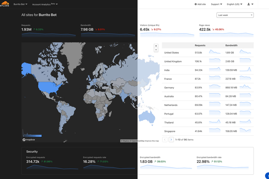
Task: Click the Requests column header
Action: (200, 45)
